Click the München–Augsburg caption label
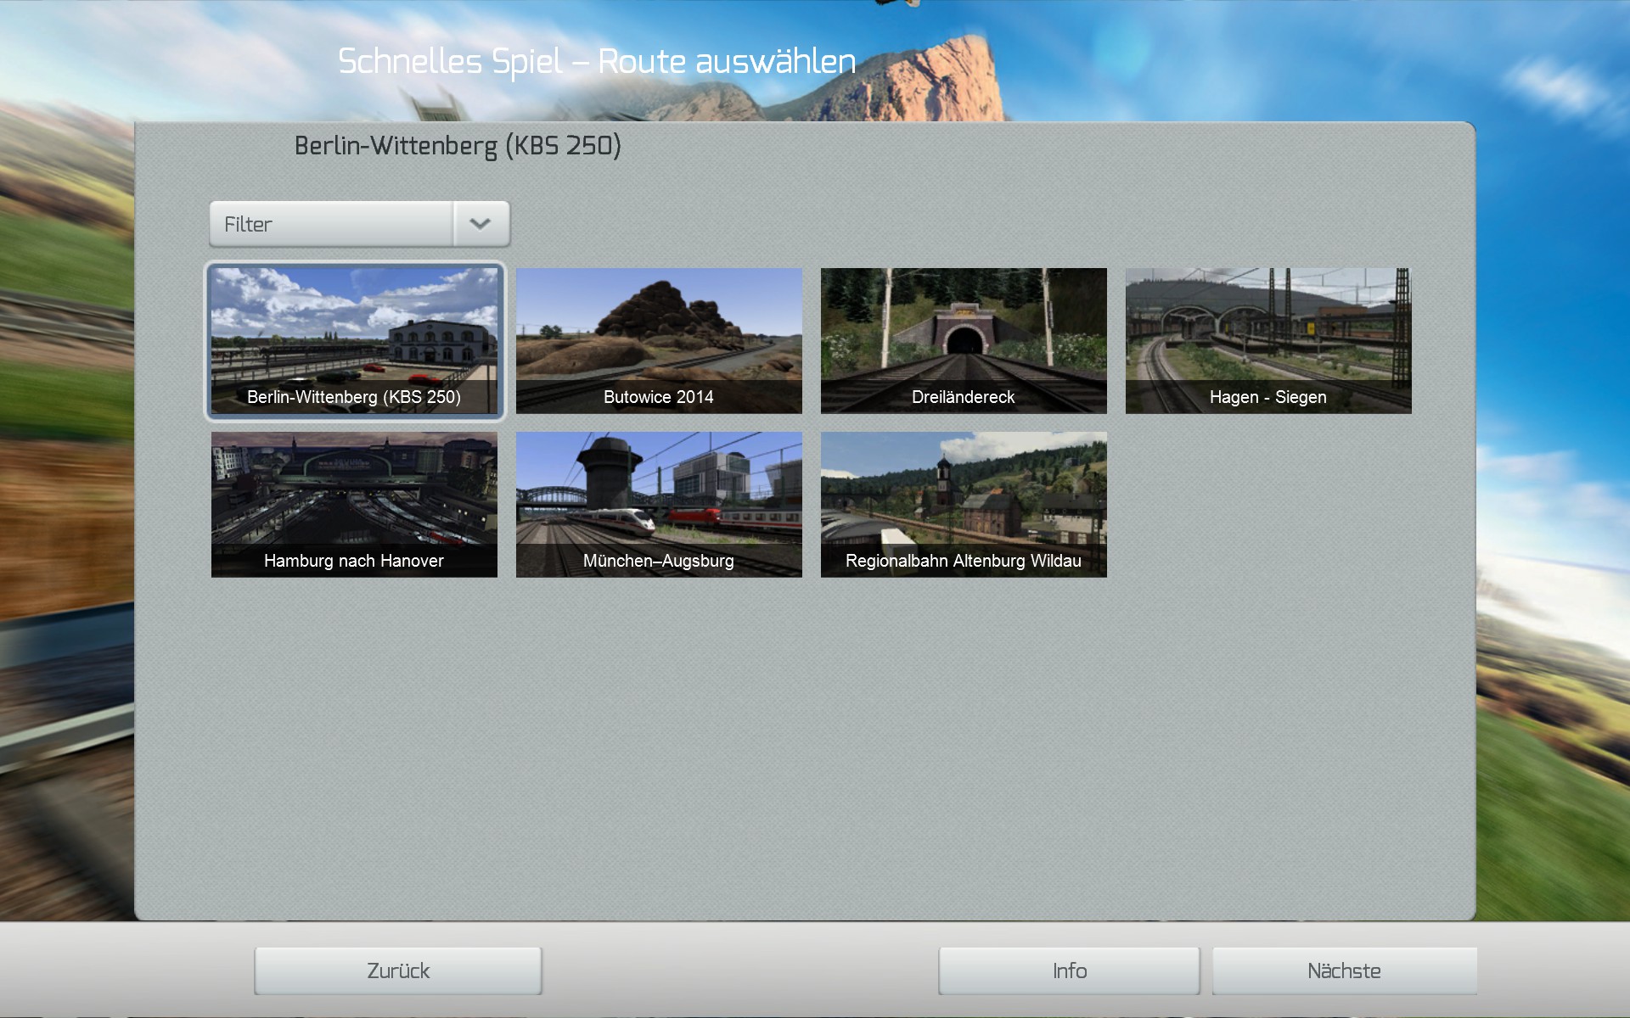 (x=659, y=561)
